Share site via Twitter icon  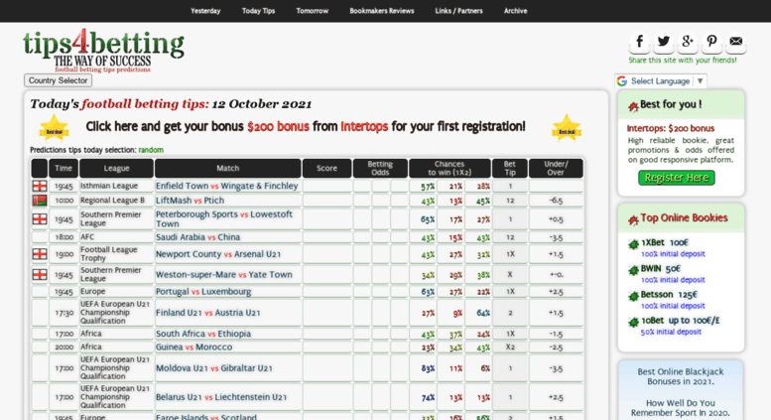click(663, 42)
